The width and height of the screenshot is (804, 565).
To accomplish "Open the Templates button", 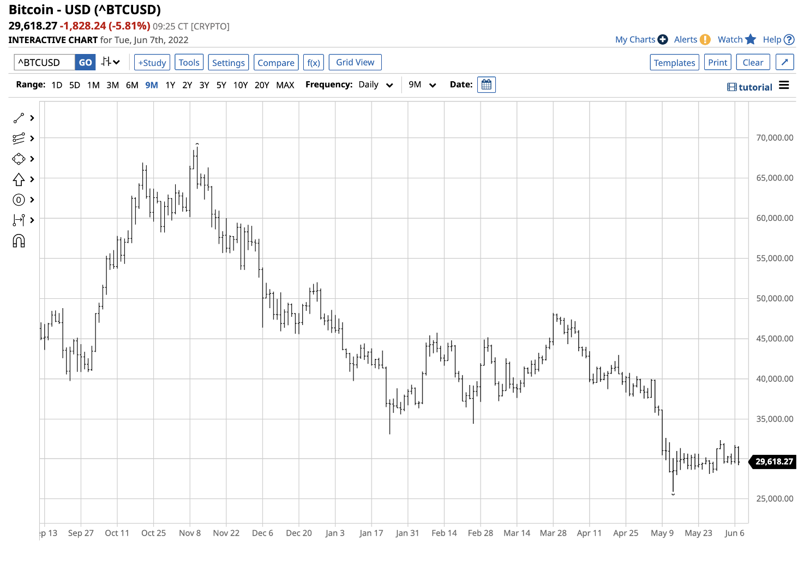I will pyautogui.click(x=675, y=62).
